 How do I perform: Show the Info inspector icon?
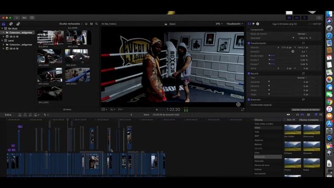[x=257, y=24]
